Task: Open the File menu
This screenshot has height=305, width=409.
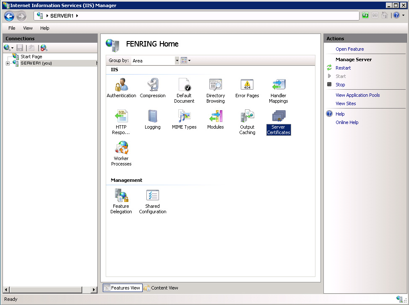Action: [x=12, y=28]
